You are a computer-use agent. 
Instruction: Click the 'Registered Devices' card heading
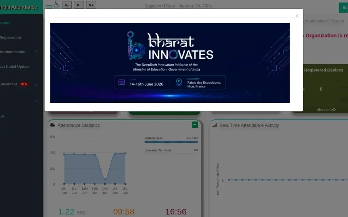click(x=324, y=70)
